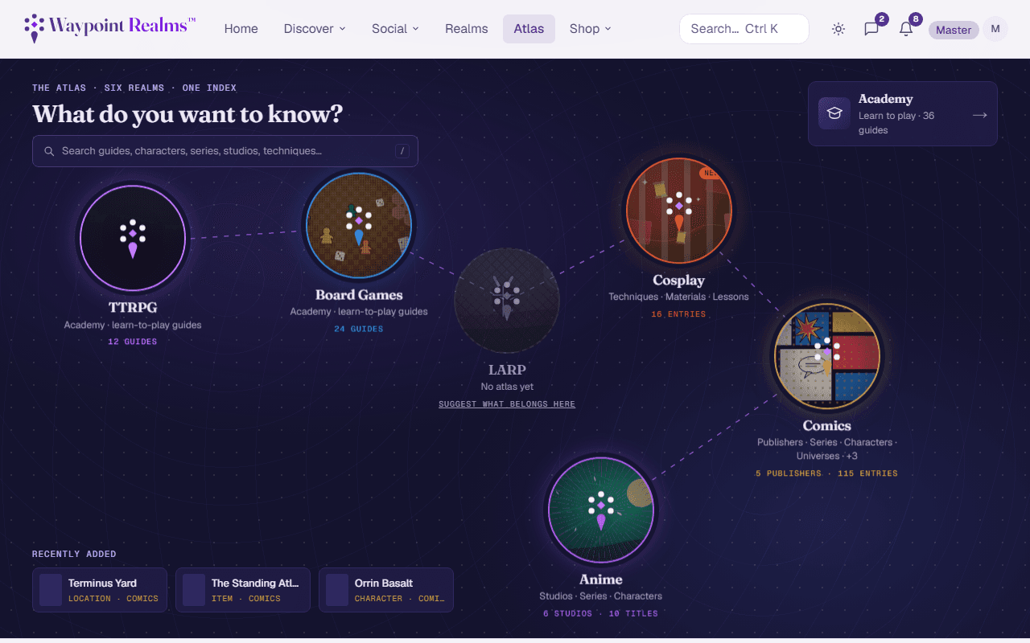This screenshot has height=643, width=1030.
Task: Open the Anime realm circle
Action: (x=601, y=510)
